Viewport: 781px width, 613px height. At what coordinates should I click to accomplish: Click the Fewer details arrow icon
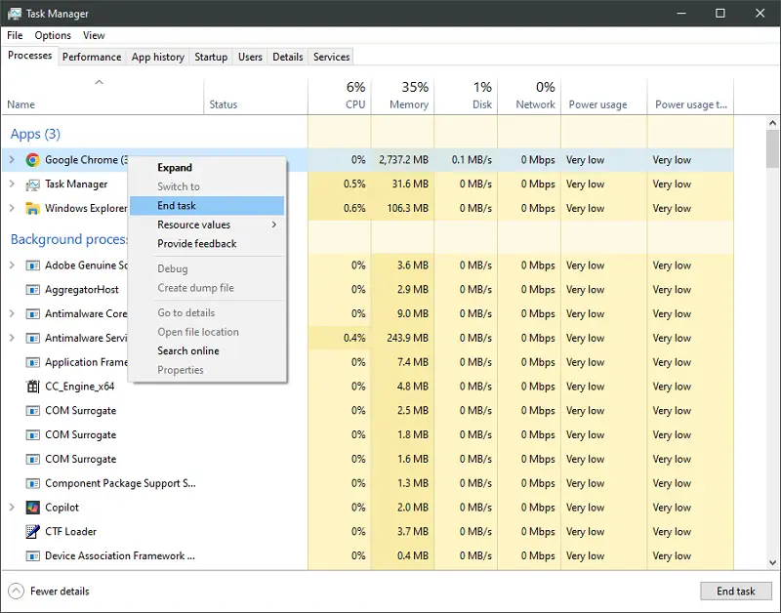point(16,591)
